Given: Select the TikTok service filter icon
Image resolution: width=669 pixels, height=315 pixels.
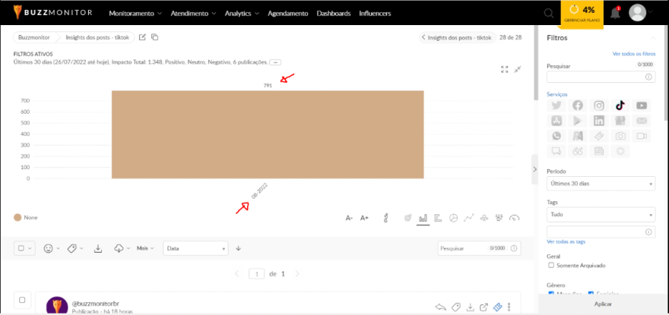Looking at the screenshot, I should [620, 106].
